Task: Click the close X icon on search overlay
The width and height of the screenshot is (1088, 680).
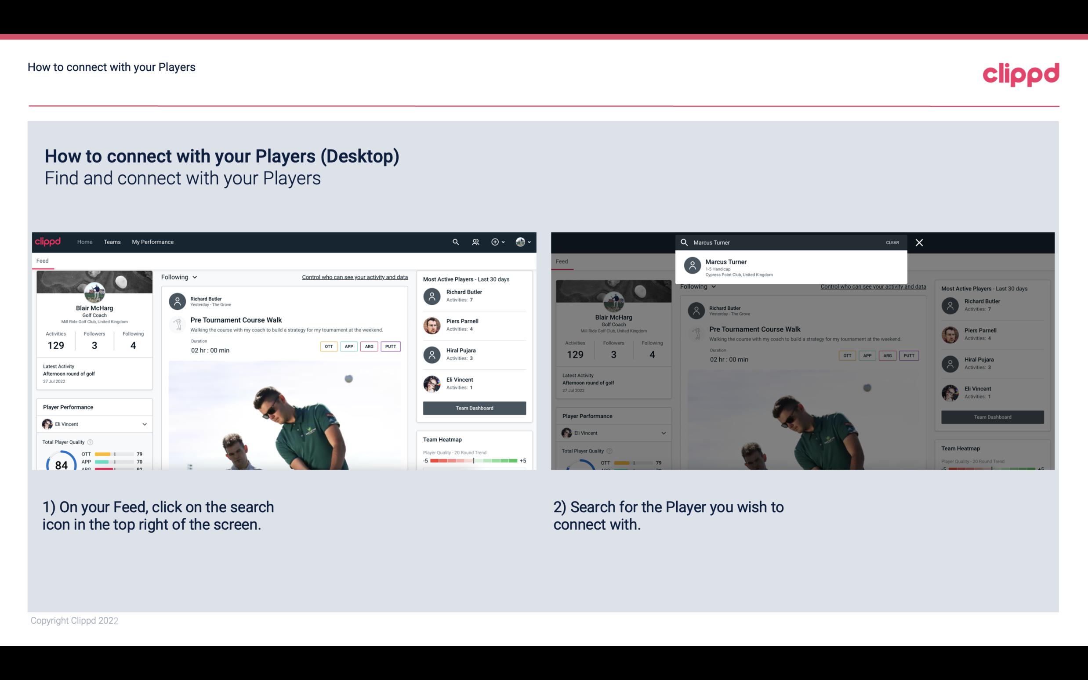Action: click(x=920, y=242)
